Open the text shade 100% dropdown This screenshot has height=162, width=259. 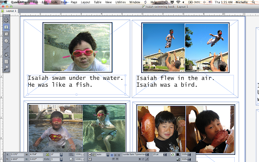click(x=189, y=154)
